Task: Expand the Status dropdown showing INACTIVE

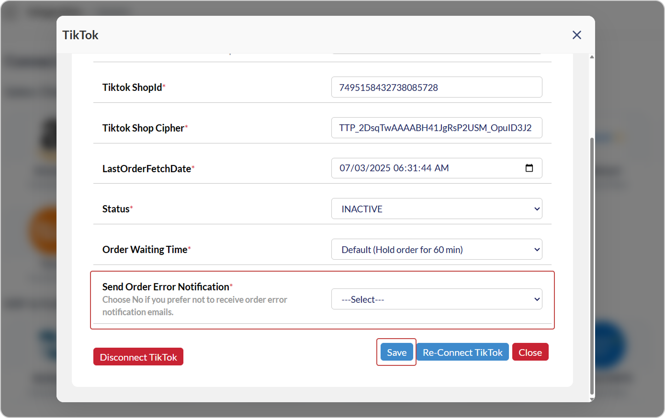Action: (436, 209)
